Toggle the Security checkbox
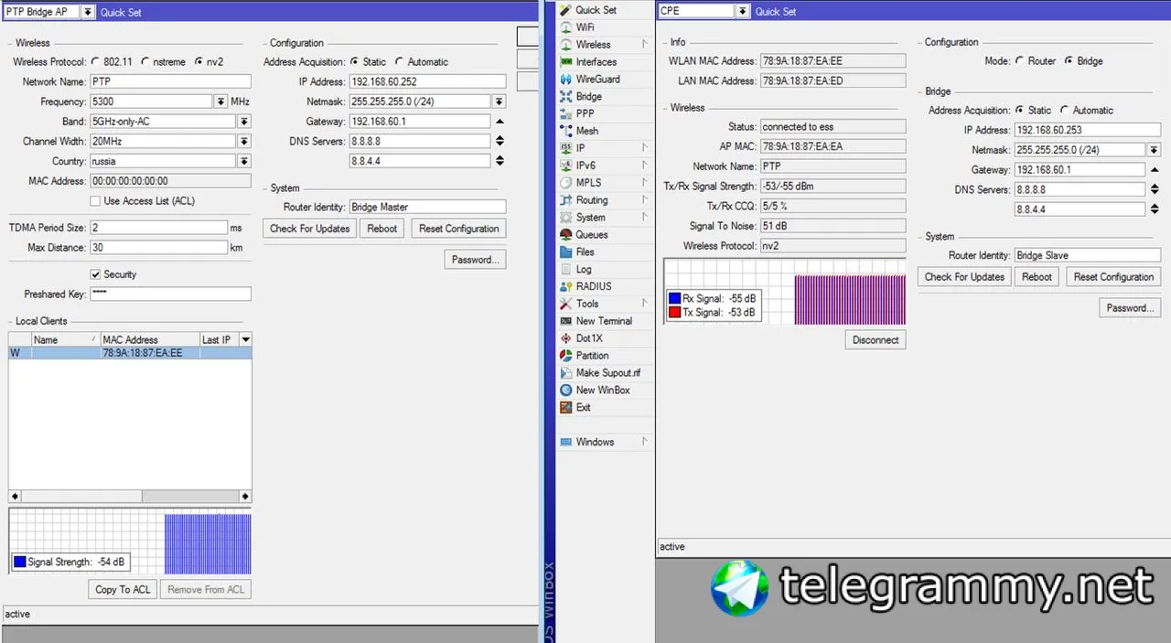This screenshot has height=643, width=1171. (x=95, y=274)
